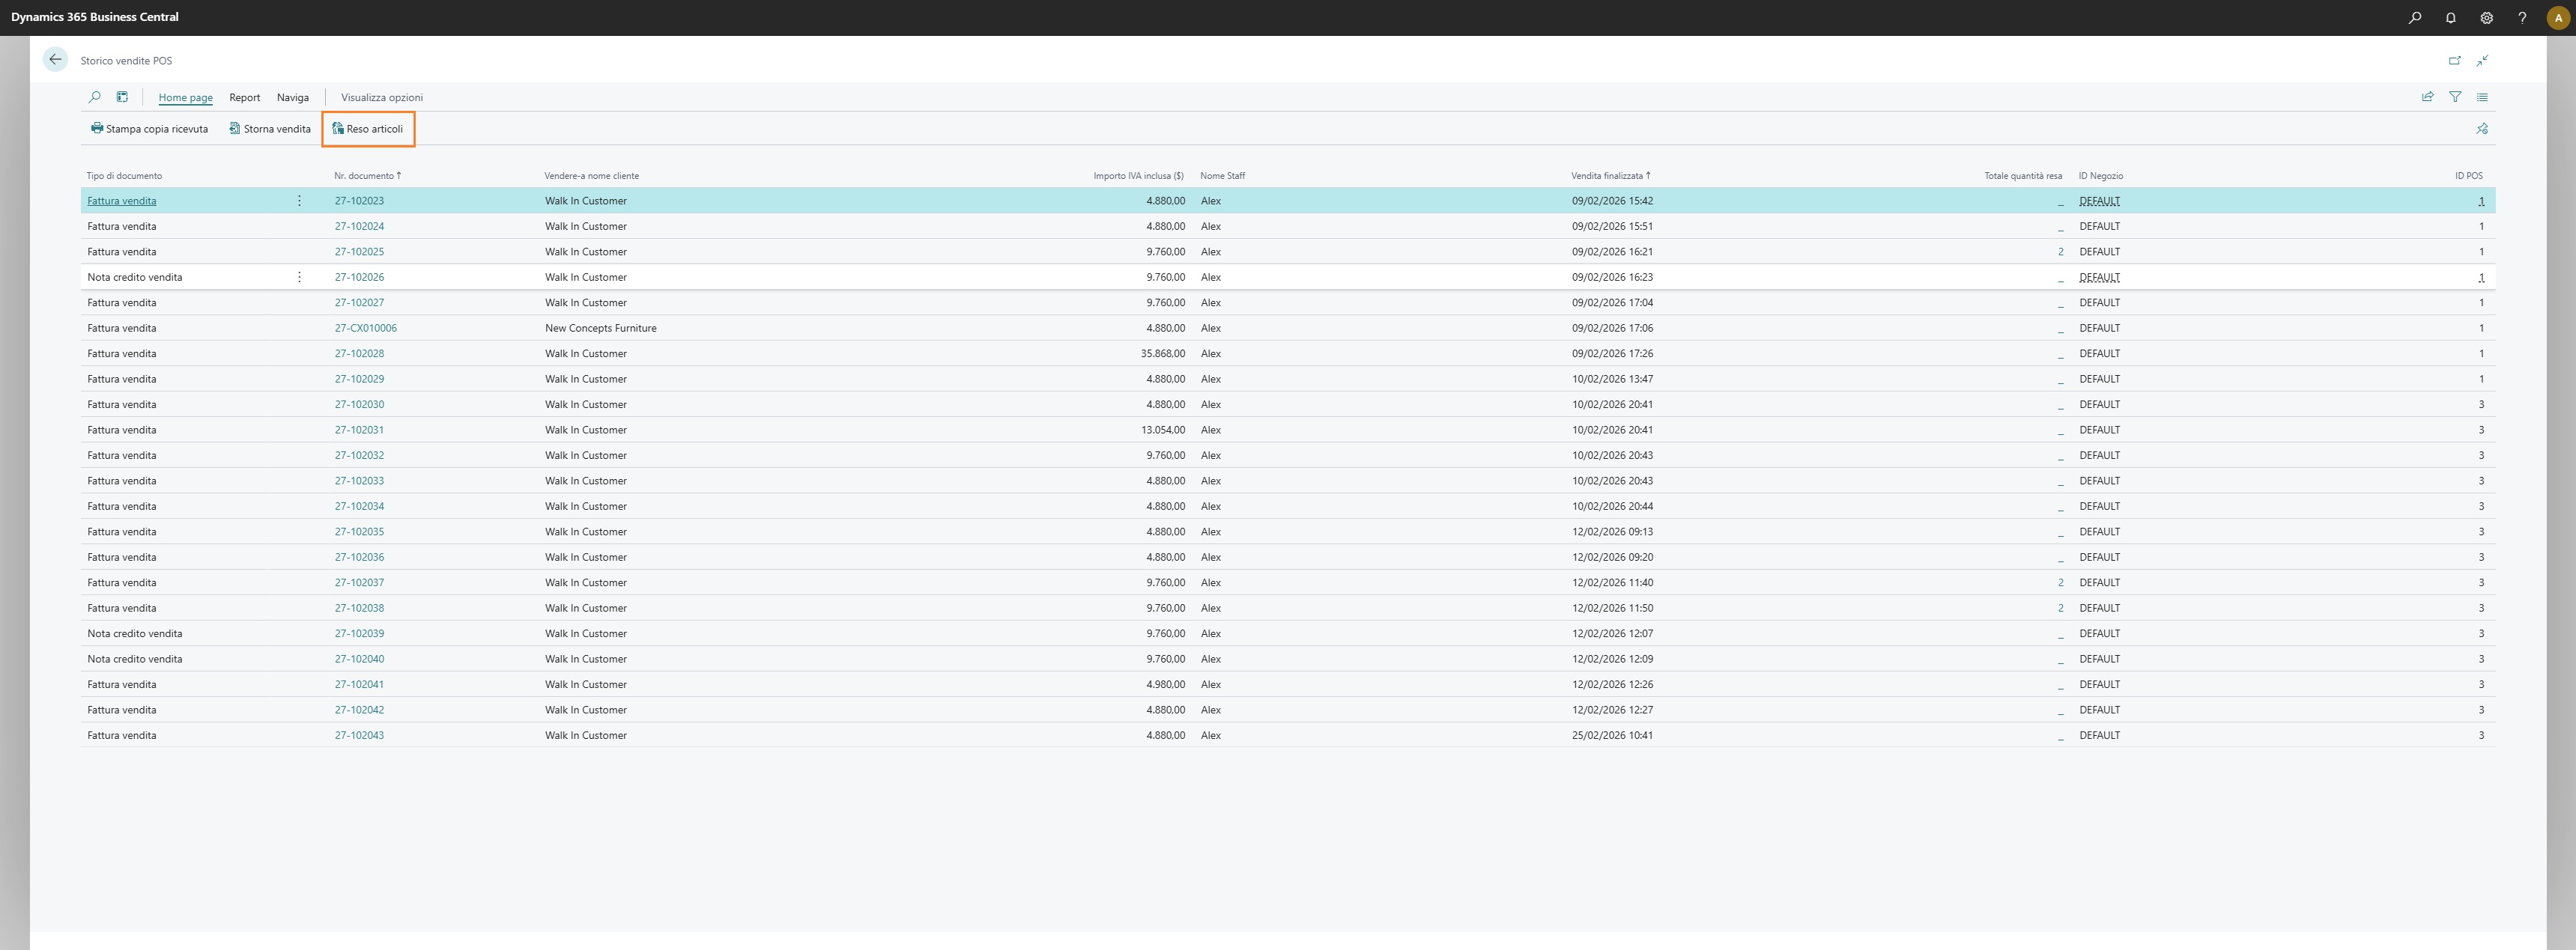Open the share icon in toolbar
The image size is (2576, 950).
click(x=2427, y=97)
